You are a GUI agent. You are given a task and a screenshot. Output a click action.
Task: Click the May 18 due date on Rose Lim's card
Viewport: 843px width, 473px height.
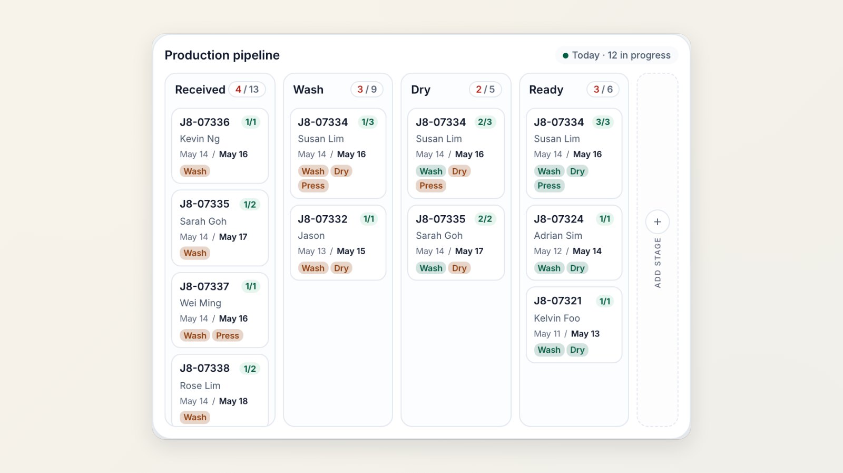233,401
